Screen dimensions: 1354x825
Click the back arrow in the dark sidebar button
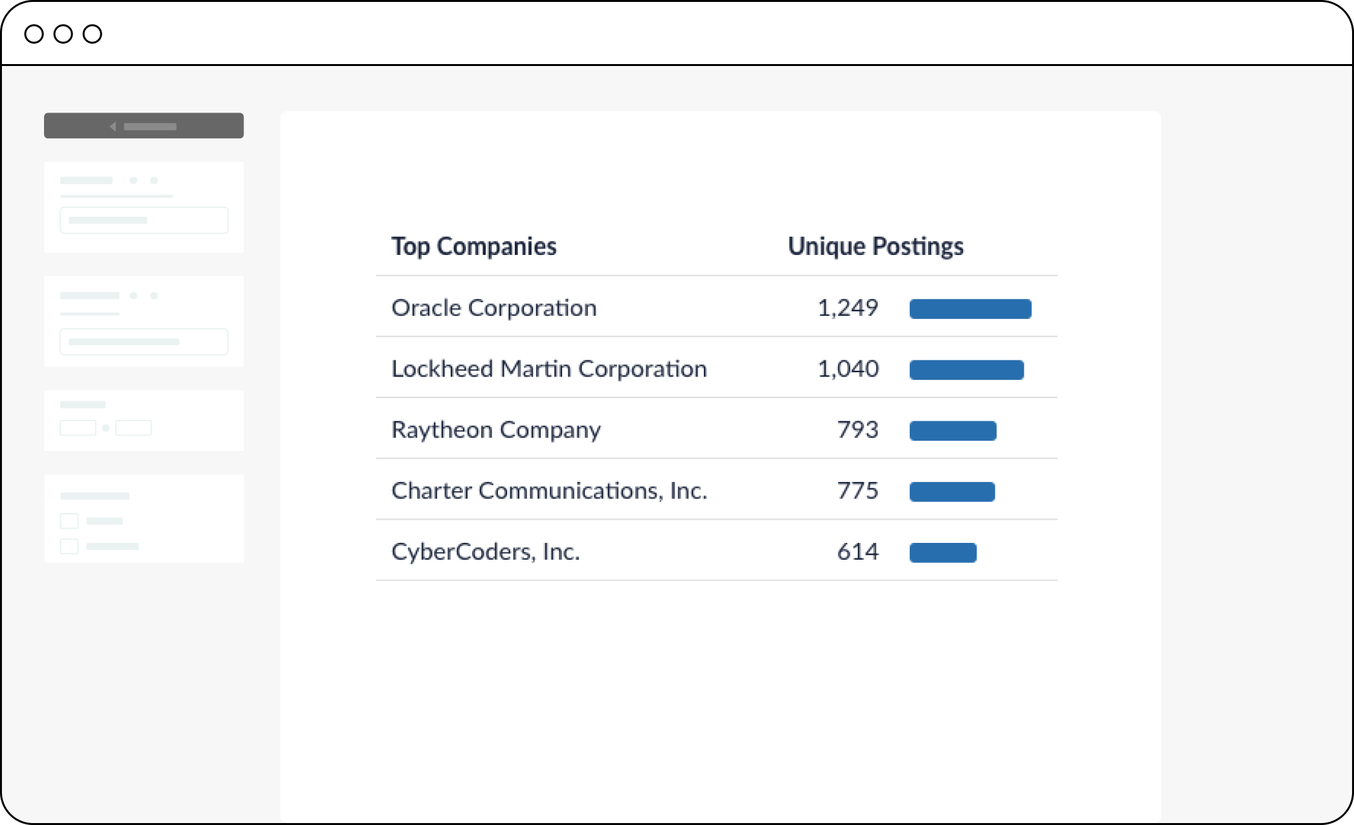tap(113, 126)
